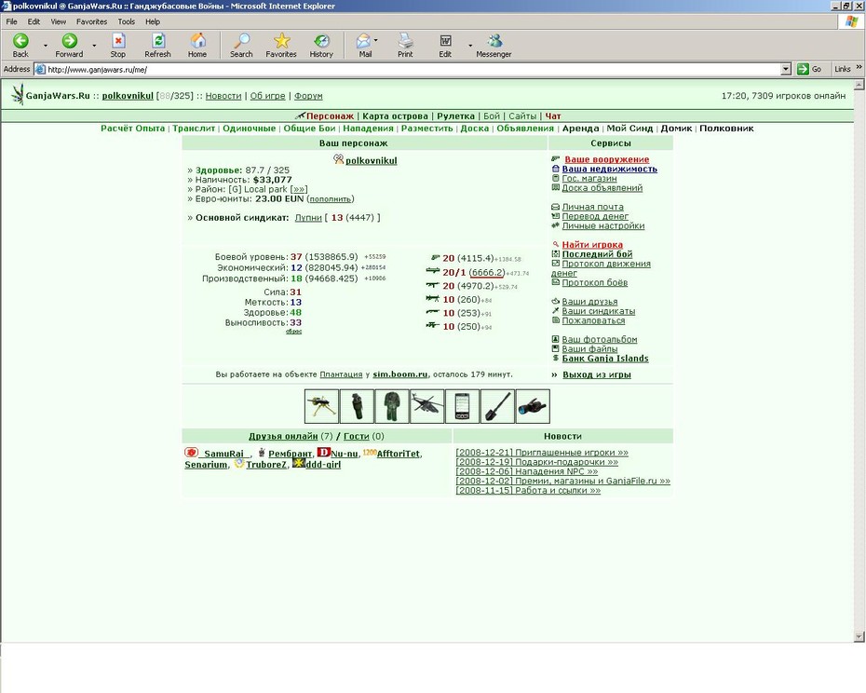Click the grenade equipment icon

[x=357, y=406]
